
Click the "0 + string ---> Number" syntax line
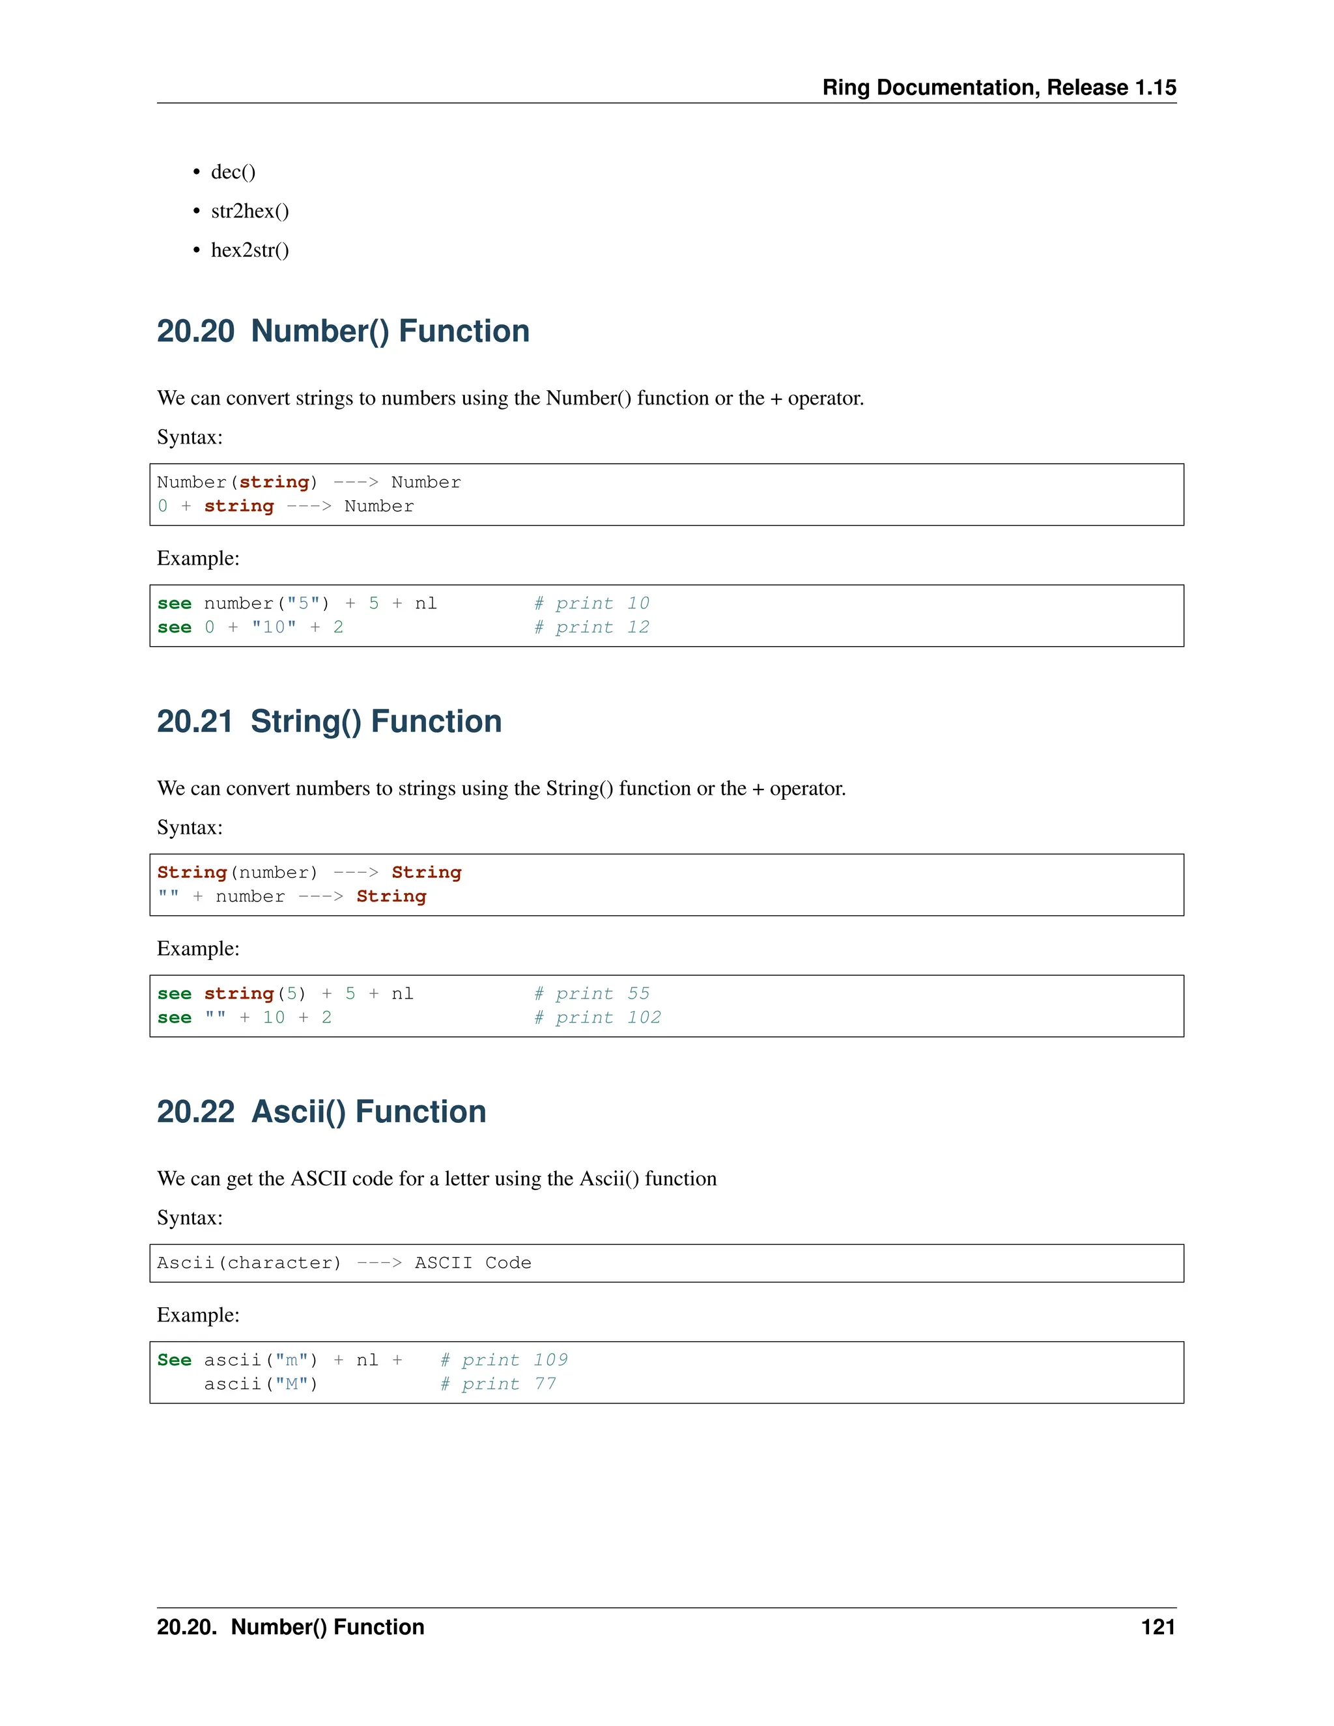coord(285,506)
